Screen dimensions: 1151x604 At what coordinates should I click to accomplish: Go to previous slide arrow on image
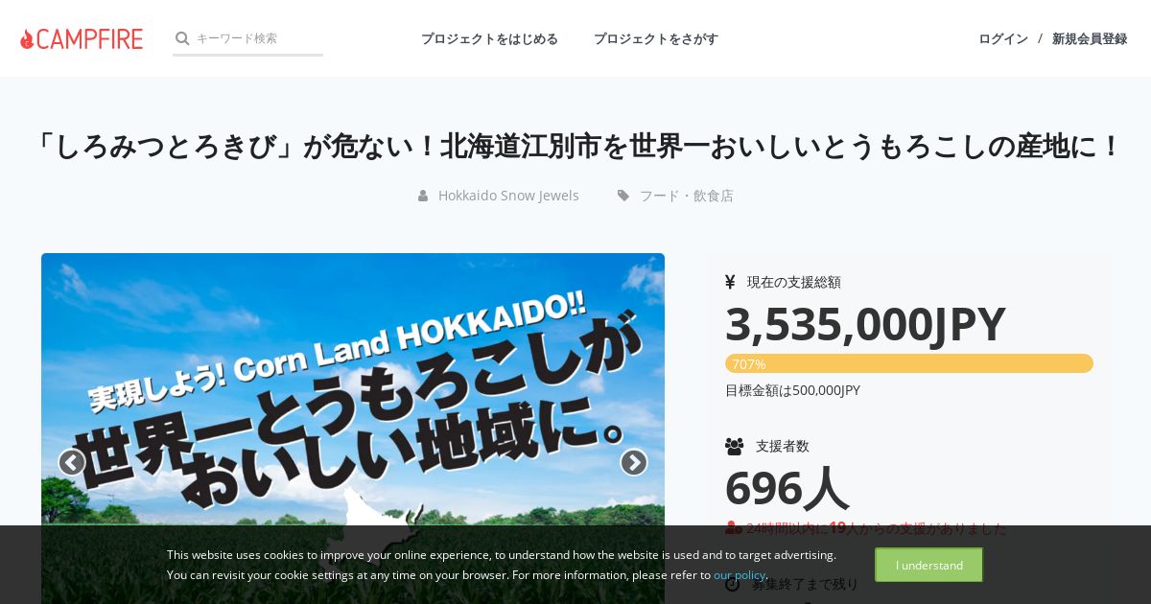coord(72,462)
